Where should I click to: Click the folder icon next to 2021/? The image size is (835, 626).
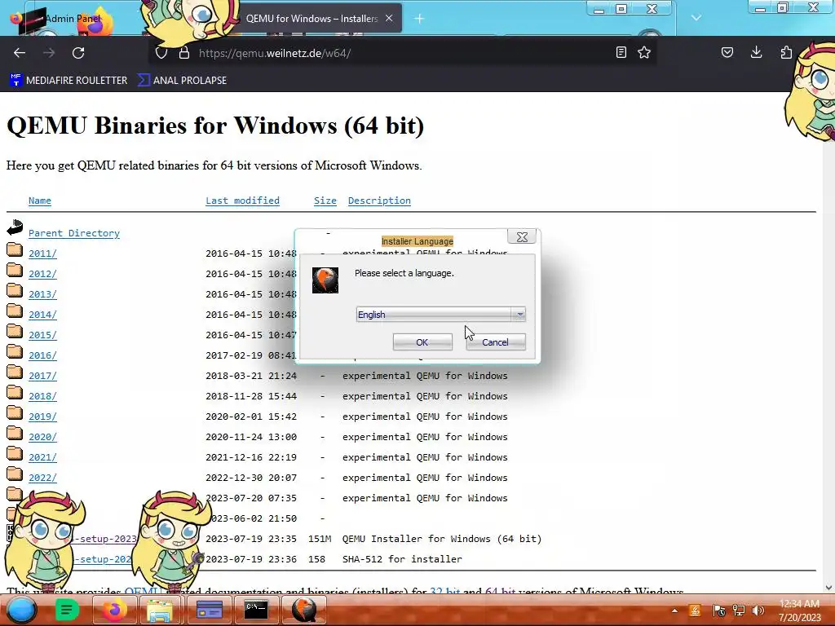tap(15, 453)
